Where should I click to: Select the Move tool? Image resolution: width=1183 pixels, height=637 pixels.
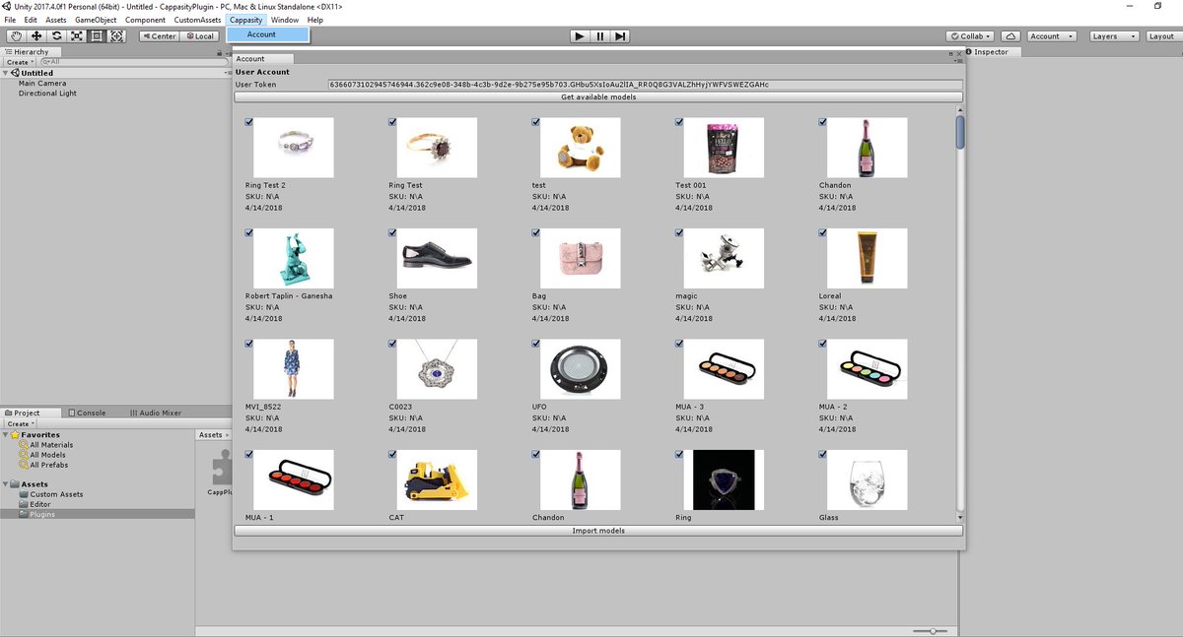click(x=36, y=36)
